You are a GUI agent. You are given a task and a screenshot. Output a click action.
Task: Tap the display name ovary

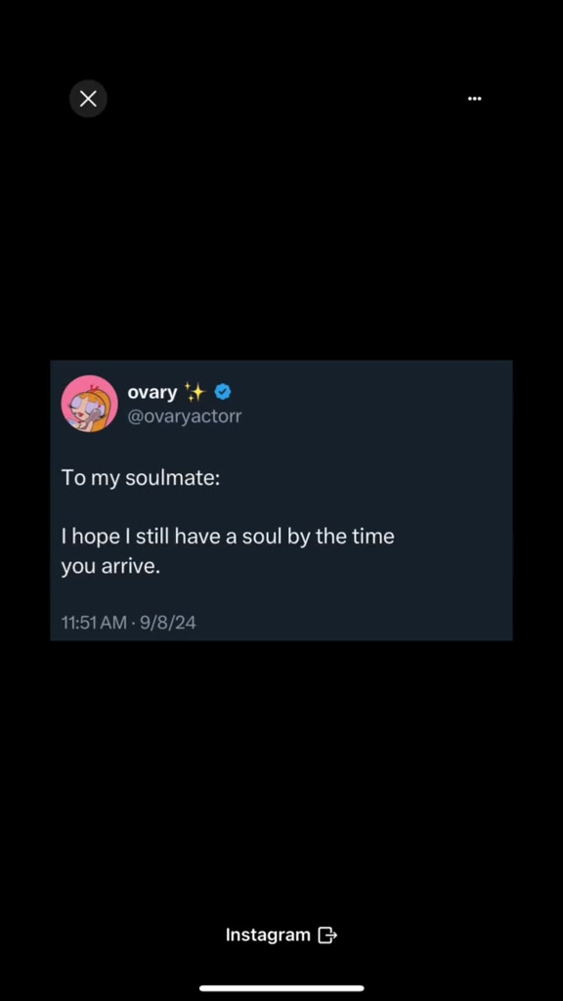point(152,392)
